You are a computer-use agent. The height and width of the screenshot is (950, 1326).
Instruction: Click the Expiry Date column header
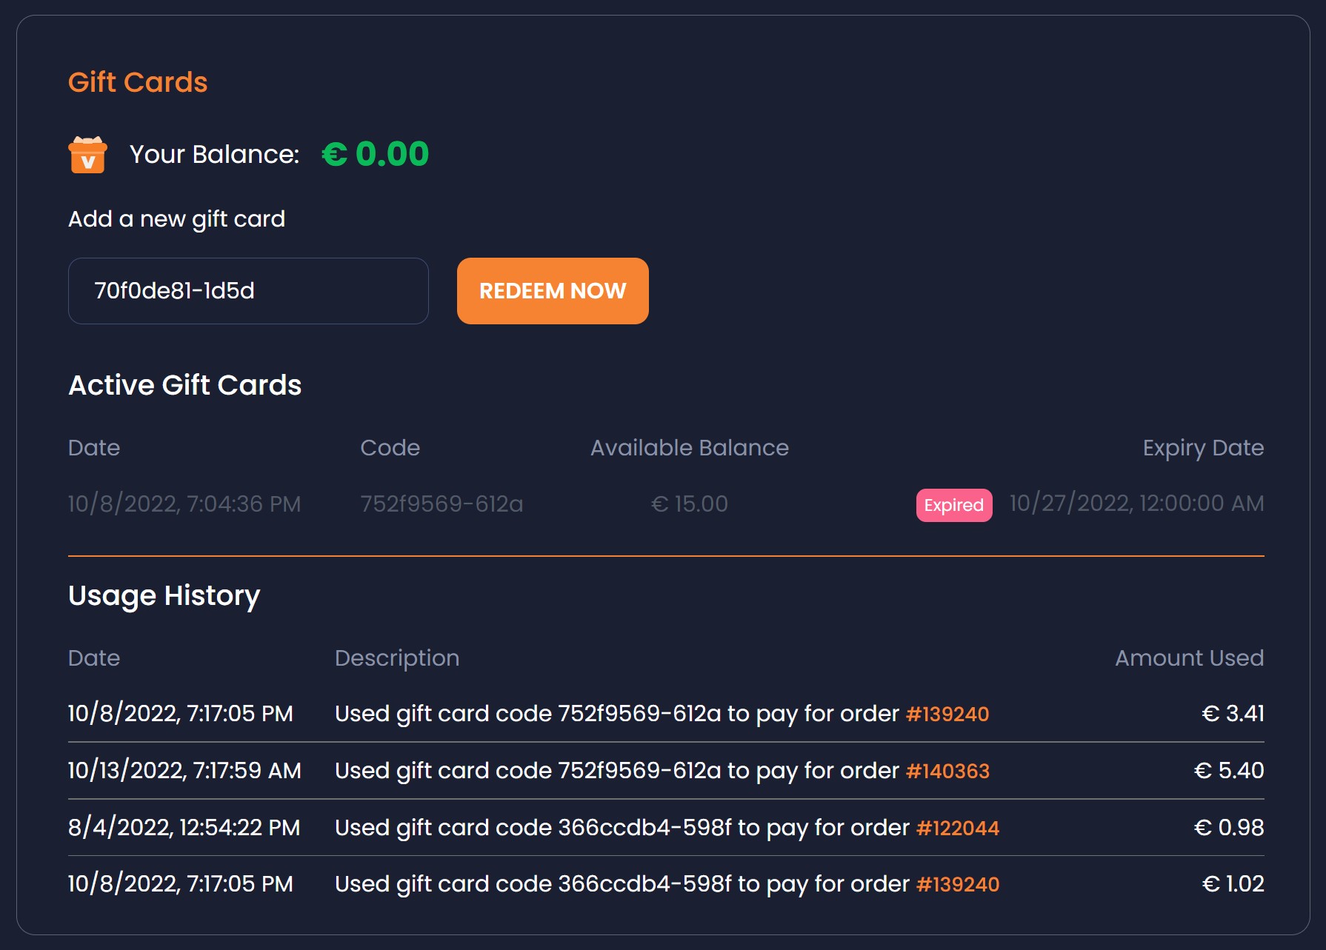click(1202, 448)
